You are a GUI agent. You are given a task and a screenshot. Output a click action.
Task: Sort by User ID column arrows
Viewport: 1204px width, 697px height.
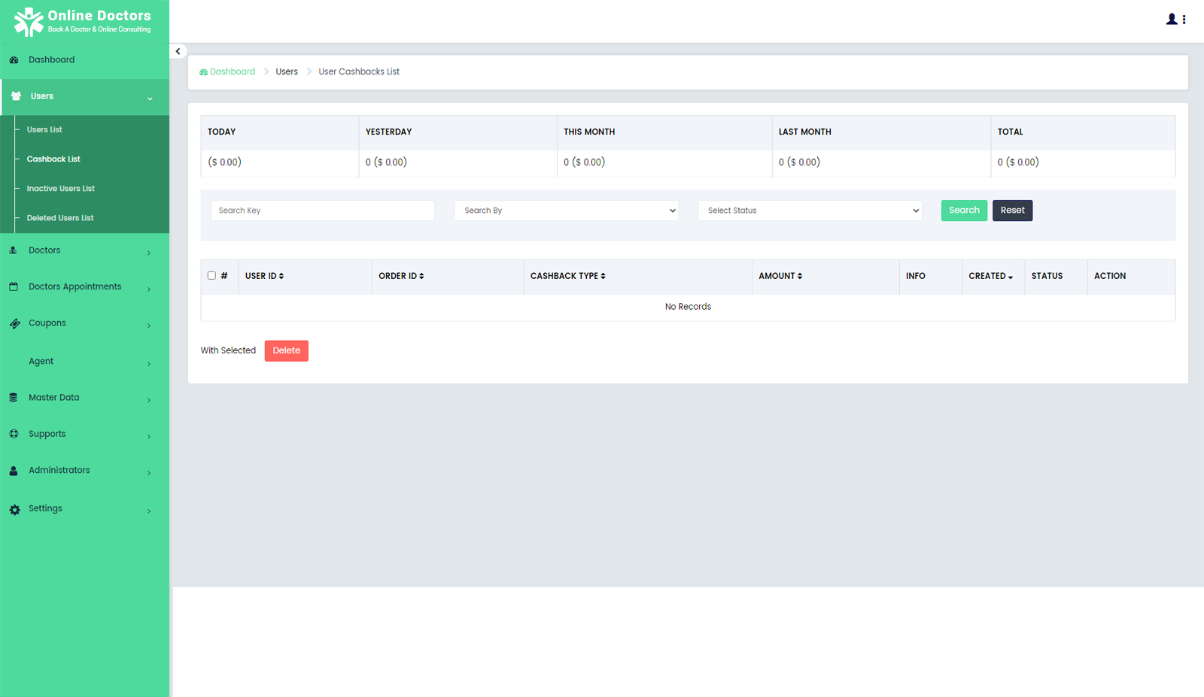[281, 277]
